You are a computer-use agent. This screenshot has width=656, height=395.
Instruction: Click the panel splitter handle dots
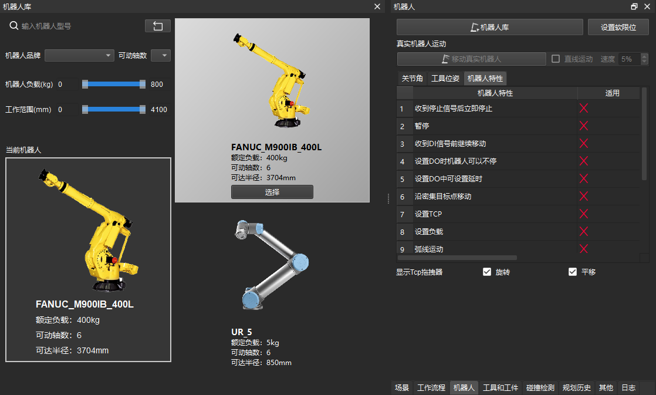point(388,198)
